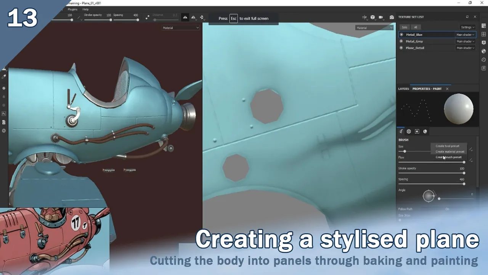Adjust the Angle slider handle
The height and width of the screenshot is (275, 488).
point(439,199)
